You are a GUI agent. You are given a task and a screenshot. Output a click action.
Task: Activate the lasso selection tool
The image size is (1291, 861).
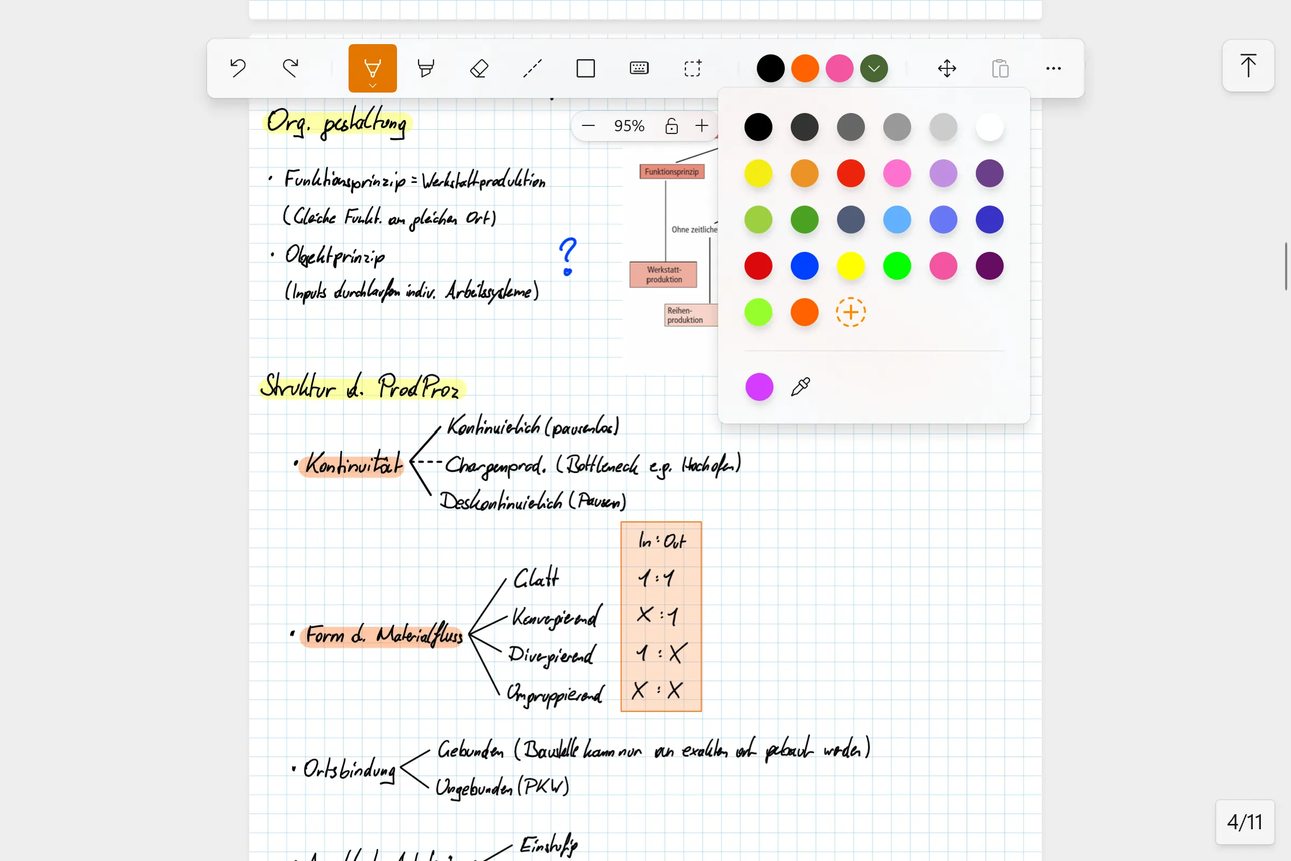(693, 68)
